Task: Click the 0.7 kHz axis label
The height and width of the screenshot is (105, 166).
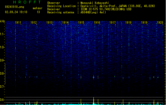Action: (2, 87)
